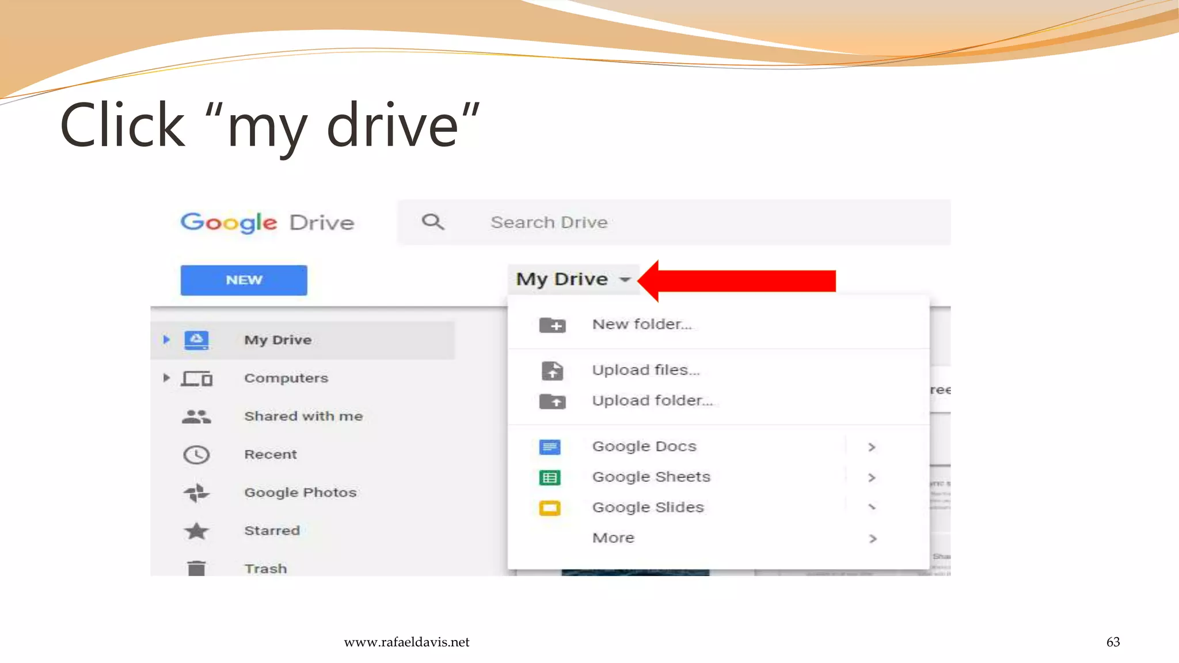Click the New folder plus icon
Viewport: 1179px width, 663px height.
(x=552, y=325)
